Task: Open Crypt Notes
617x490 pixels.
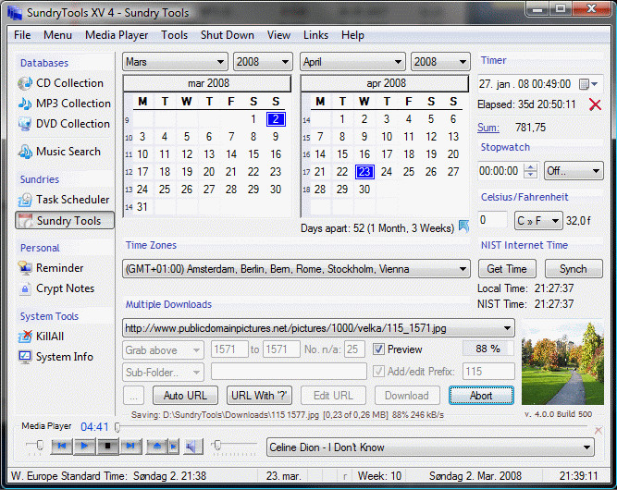Action: coord(56,288)
